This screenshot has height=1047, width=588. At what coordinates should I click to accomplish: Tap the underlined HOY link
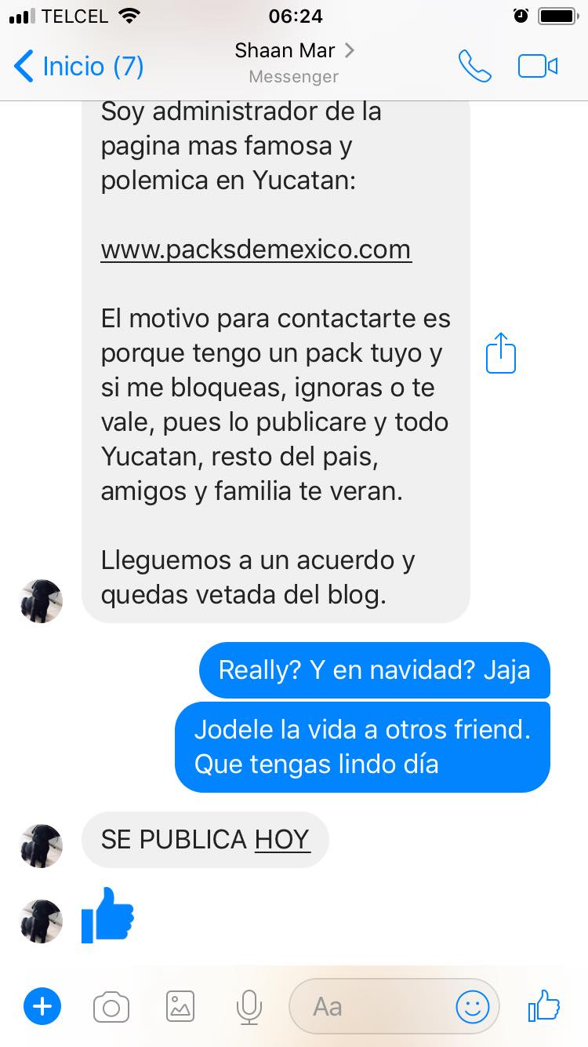point(282,840)
